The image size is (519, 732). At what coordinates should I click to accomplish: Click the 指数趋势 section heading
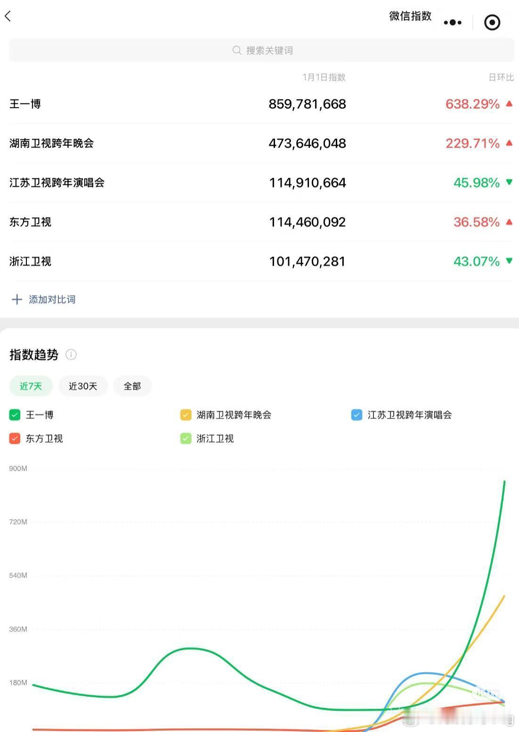point(34,355)
